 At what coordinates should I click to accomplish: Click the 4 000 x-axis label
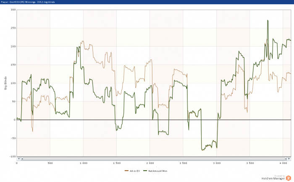283,163
